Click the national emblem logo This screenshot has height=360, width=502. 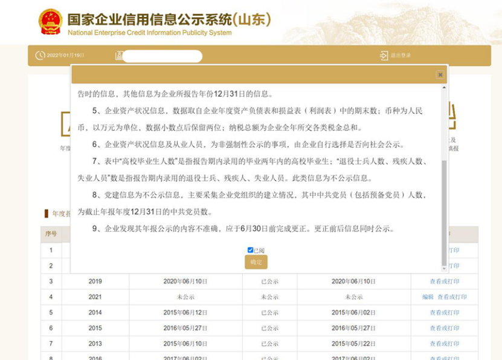pos(50,21)
